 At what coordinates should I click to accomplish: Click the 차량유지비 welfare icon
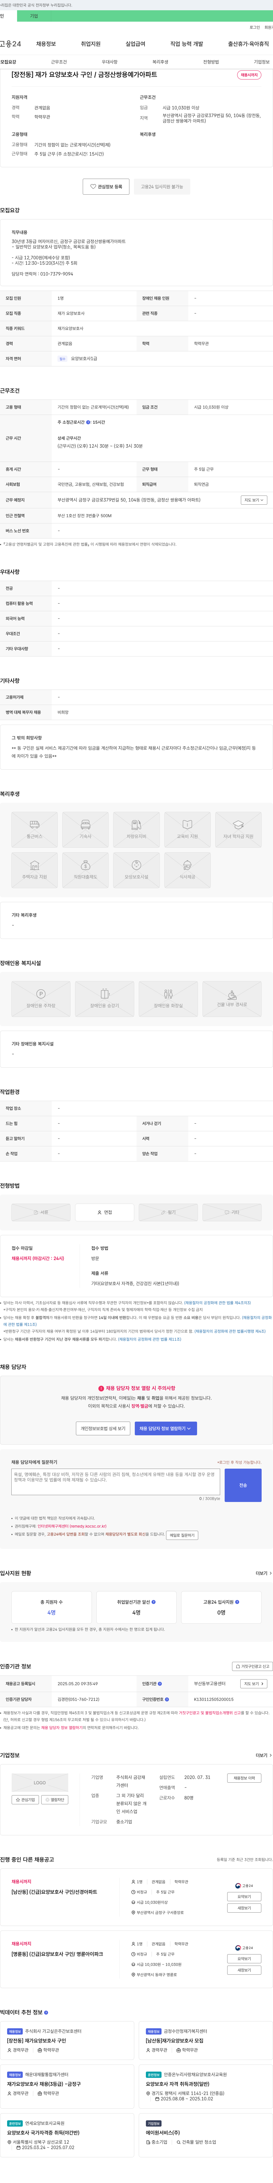pyautogui.click(x=136, y=830)
